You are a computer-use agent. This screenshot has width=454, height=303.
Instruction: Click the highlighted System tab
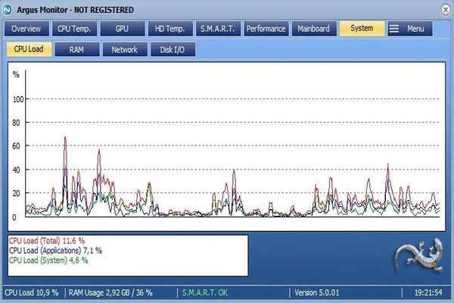tap(362, 29)
